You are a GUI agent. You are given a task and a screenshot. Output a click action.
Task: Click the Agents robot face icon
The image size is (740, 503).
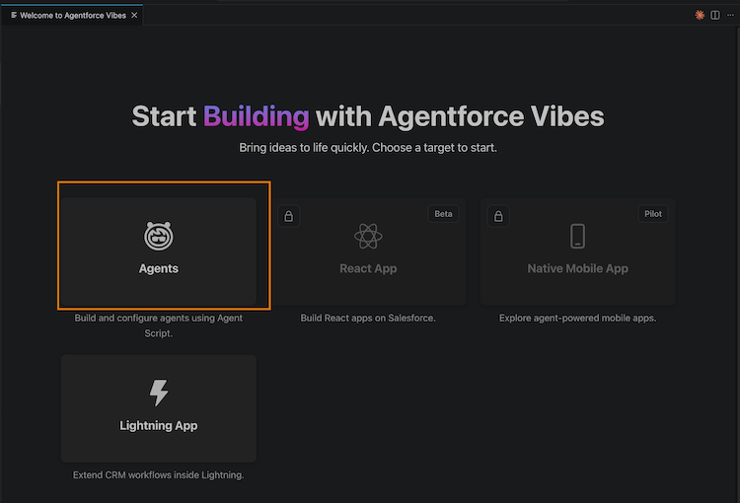159,236
